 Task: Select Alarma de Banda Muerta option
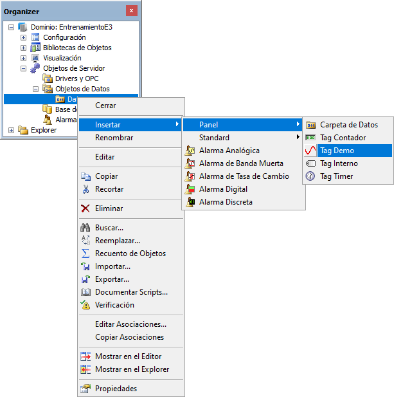tap(240, 163)
